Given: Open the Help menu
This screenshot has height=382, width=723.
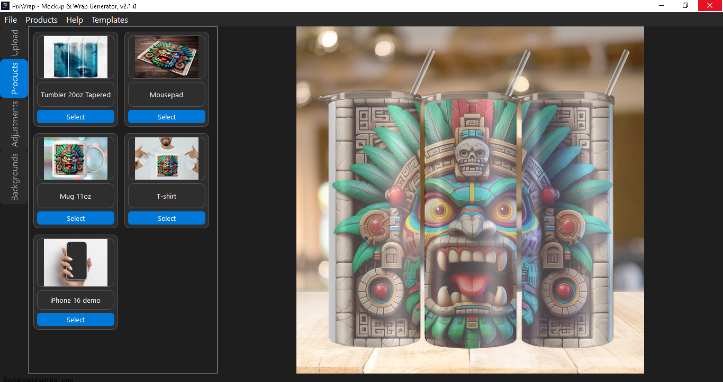Looking at the screenshot, I should tap(75, 20).
